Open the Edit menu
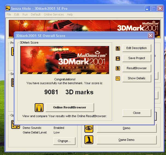The width and height of the screenshot is (166, 155). point(17,14)
